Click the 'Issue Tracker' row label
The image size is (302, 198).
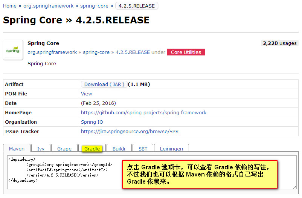point(22,131)
